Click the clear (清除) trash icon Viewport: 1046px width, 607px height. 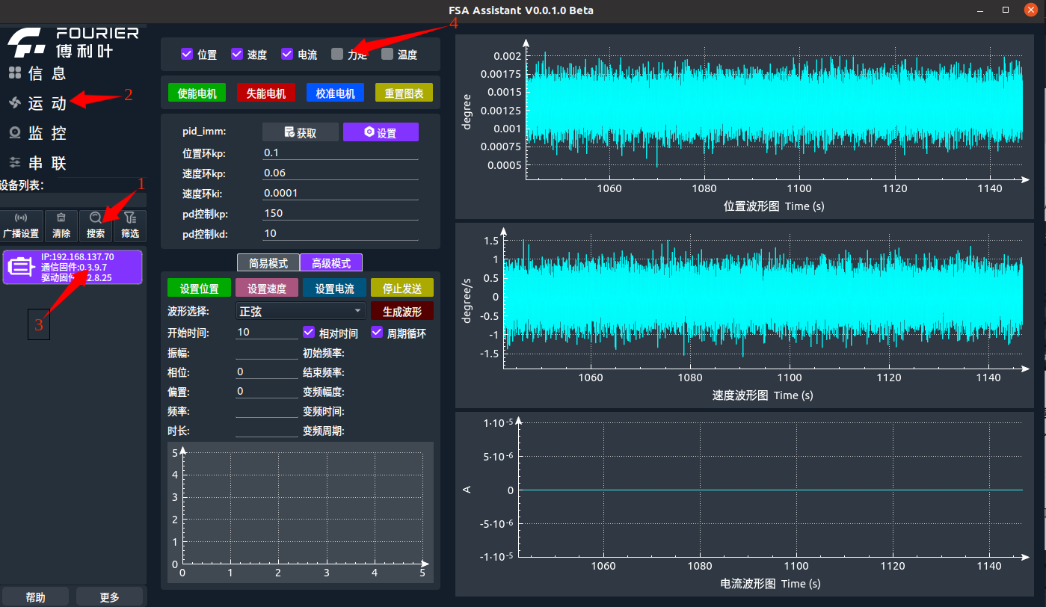[61, 218]
